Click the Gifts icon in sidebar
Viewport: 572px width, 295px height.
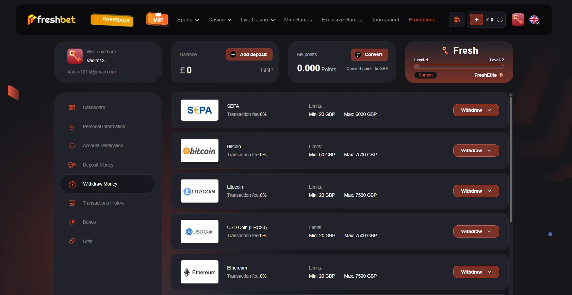coord(72,241)
